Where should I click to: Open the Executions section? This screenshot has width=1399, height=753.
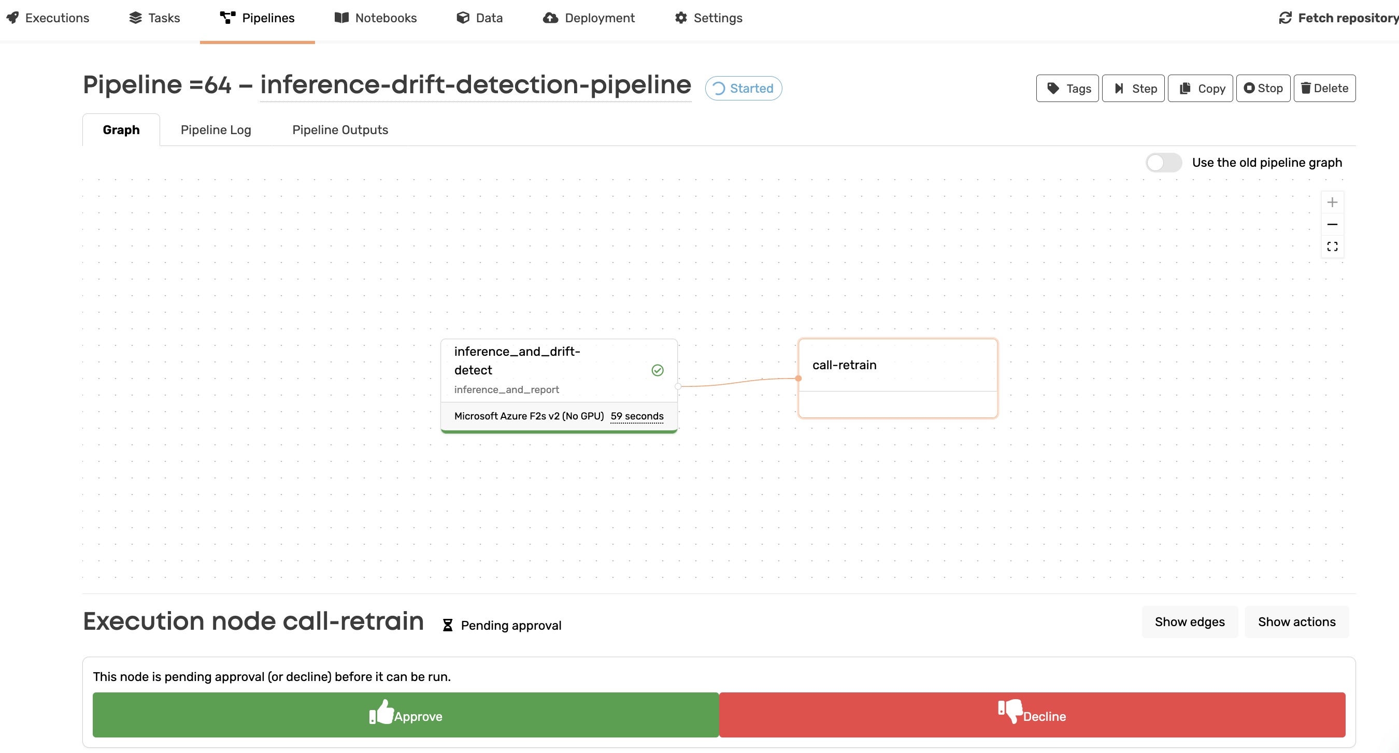(x=48, y=18)
